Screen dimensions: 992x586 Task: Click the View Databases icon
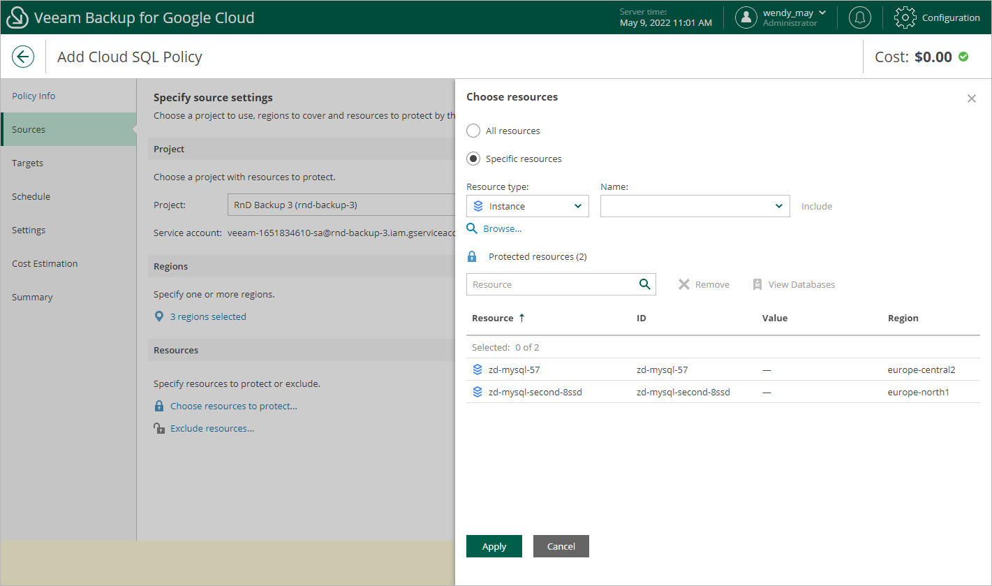pyautogui.click(x=757, y=284)
